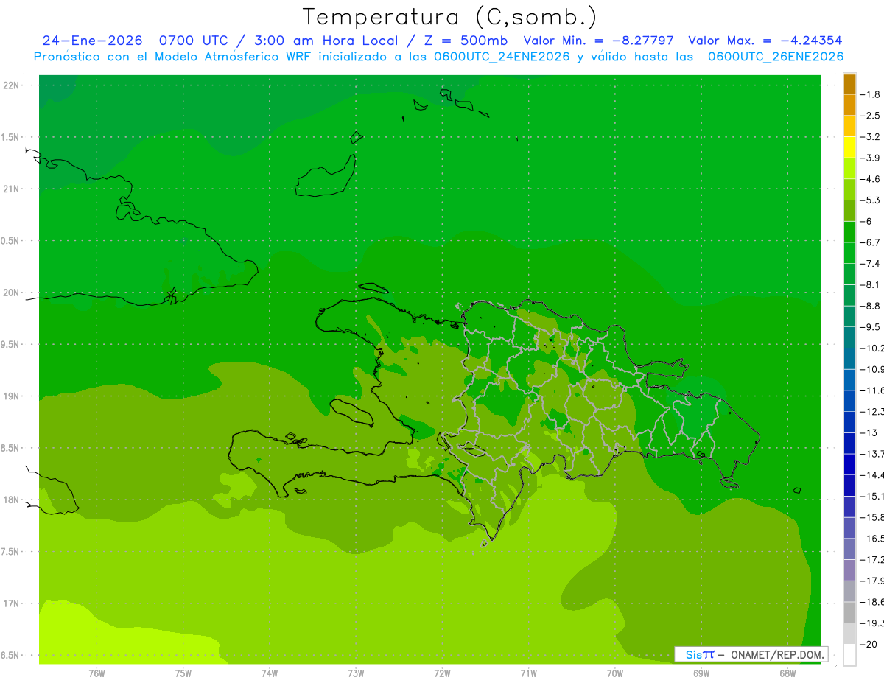
Task: Click "Valor Min. = -8.27797" in header
Action: pos(598,41)
